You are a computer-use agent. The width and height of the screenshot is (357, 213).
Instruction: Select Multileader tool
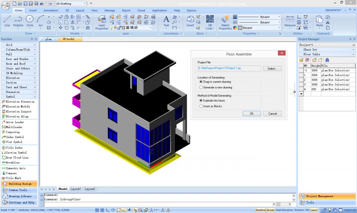[x=12, y=127]
